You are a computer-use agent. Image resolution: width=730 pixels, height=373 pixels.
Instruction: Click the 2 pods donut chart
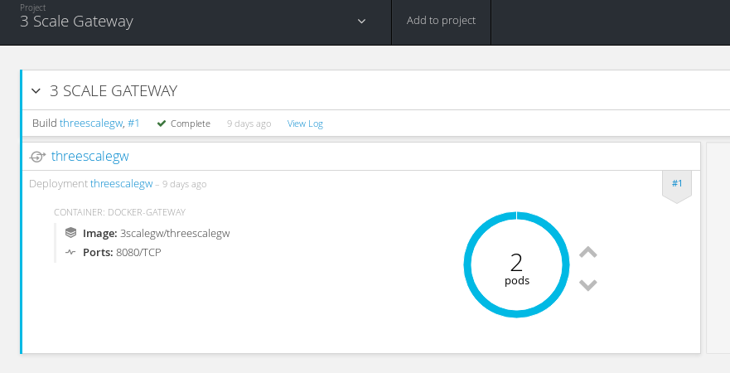[516, 264]
